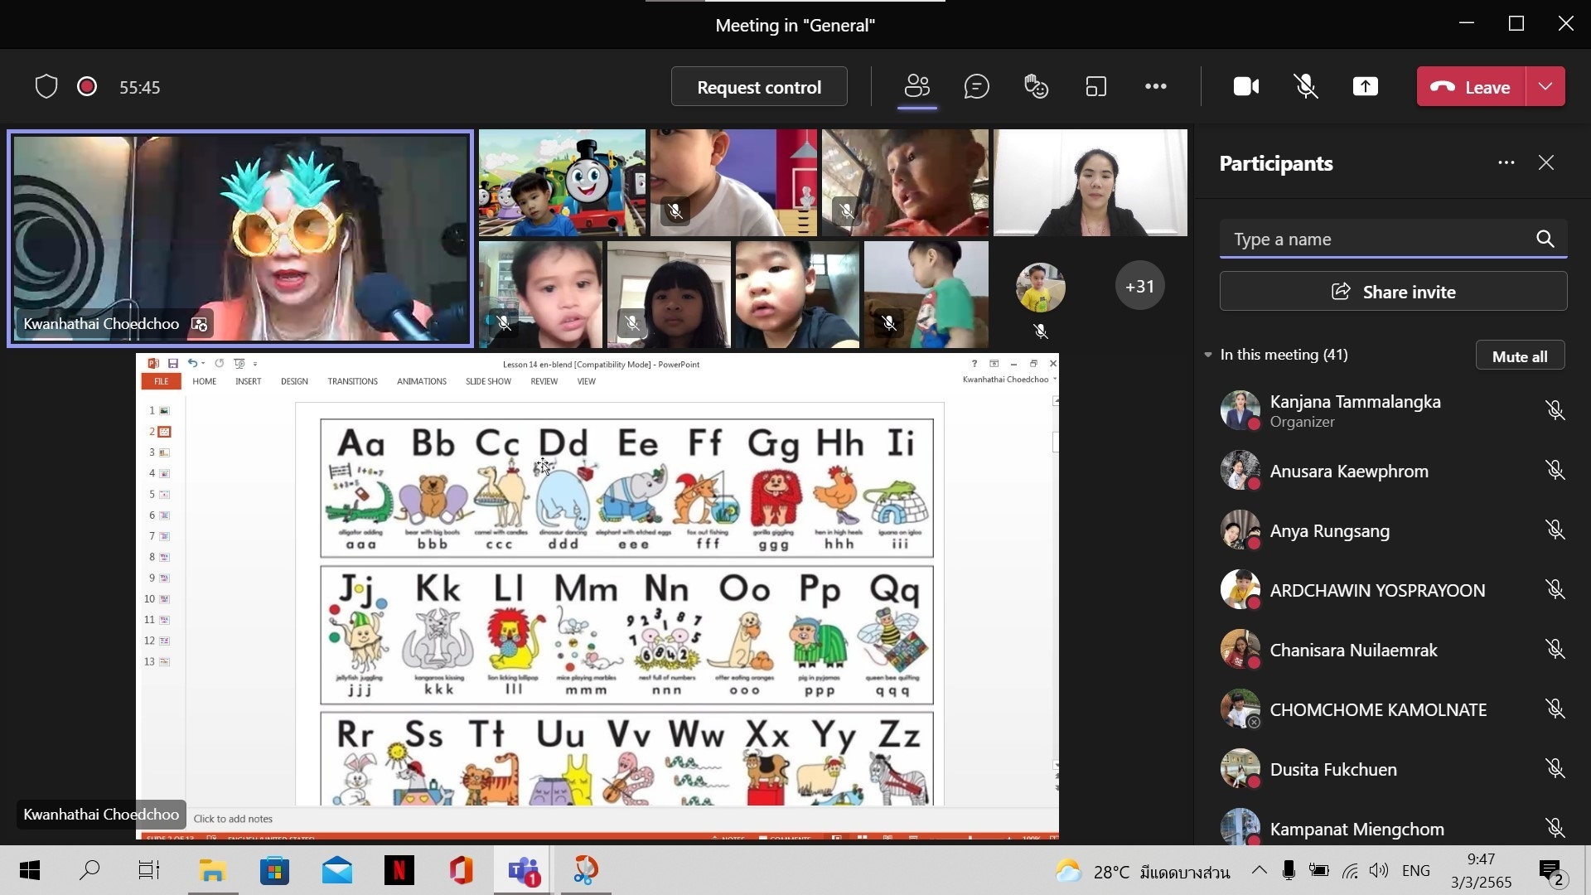Toggle the microphone mute button
The height and width of the screenshot is (895, 1591).
click(x=1305, y=87)
